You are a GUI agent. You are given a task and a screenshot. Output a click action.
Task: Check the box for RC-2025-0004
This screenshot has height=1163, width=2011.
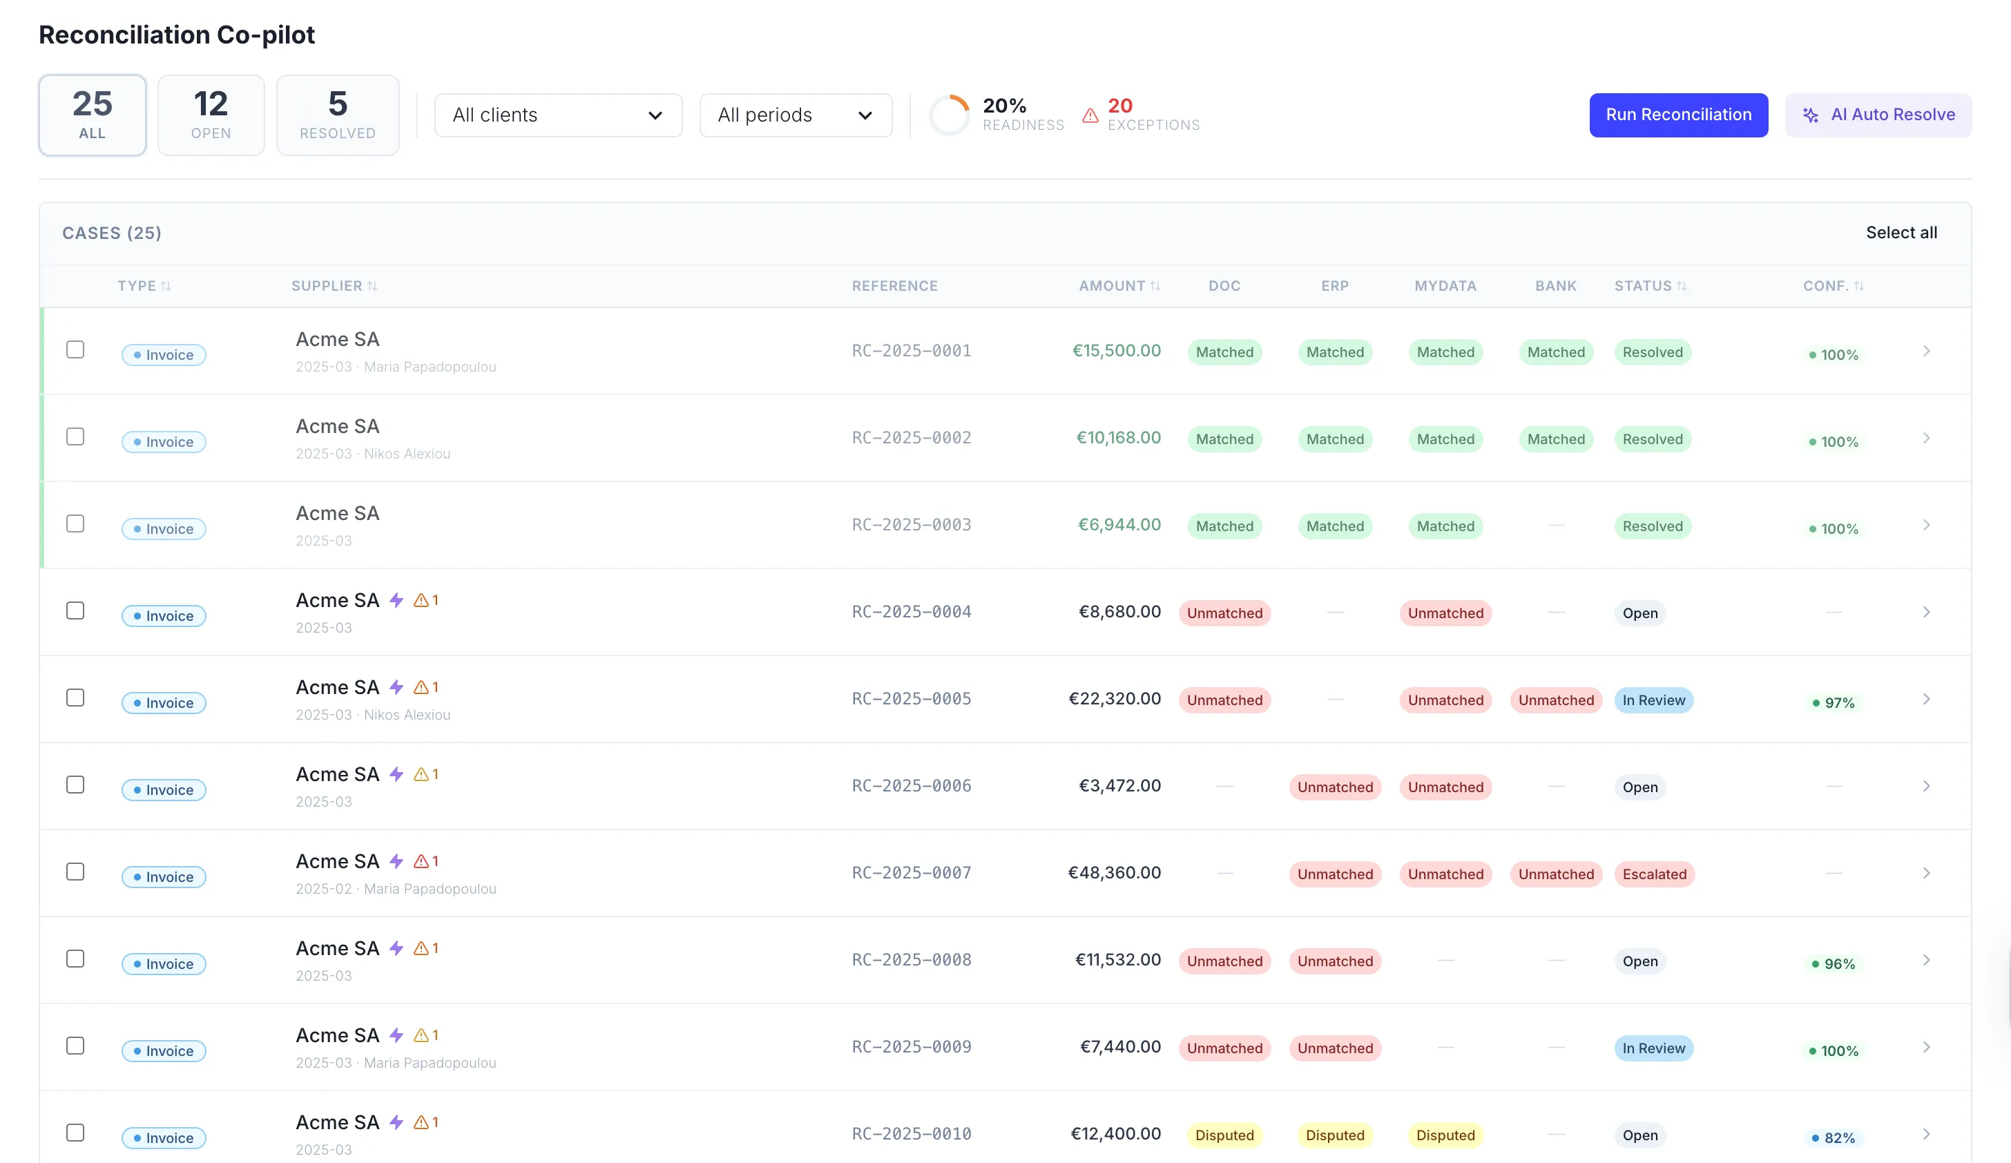pyautogui.click(x=75, y=611)
